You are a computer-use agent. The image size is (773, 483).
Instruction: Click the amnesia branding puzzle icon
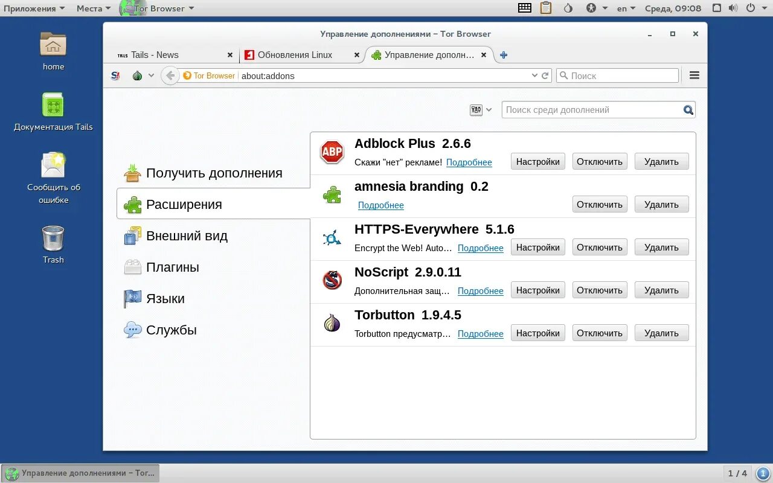(332, 194)
